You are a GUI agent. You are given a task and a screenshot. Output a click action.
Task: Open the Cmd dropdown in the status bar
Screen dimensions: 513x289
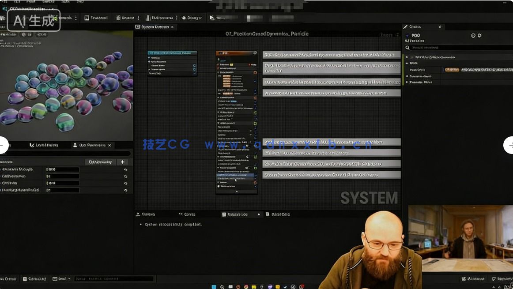pyautogui.click(x=61, y=279)
